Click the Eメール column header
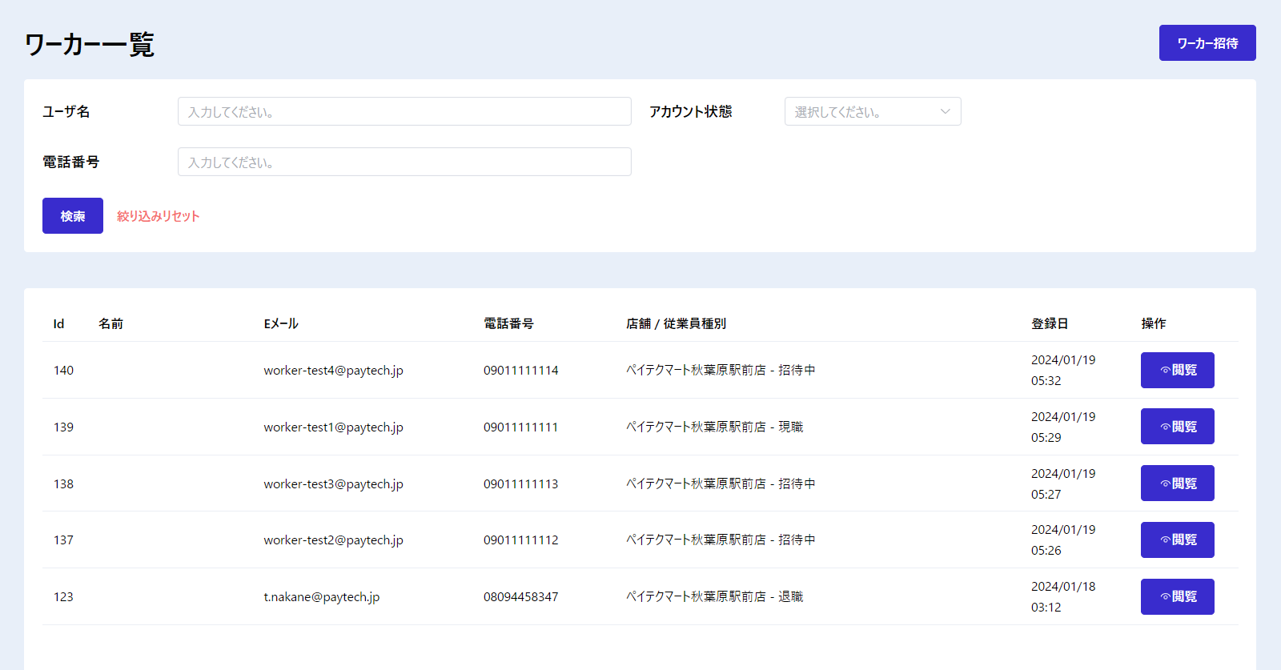1281x670 pixels. pos(281,323)
